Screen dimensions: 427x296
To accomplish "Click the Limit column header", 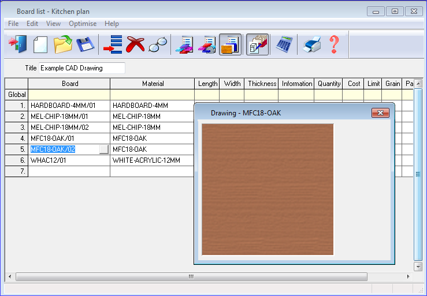I will click(373, 84).
